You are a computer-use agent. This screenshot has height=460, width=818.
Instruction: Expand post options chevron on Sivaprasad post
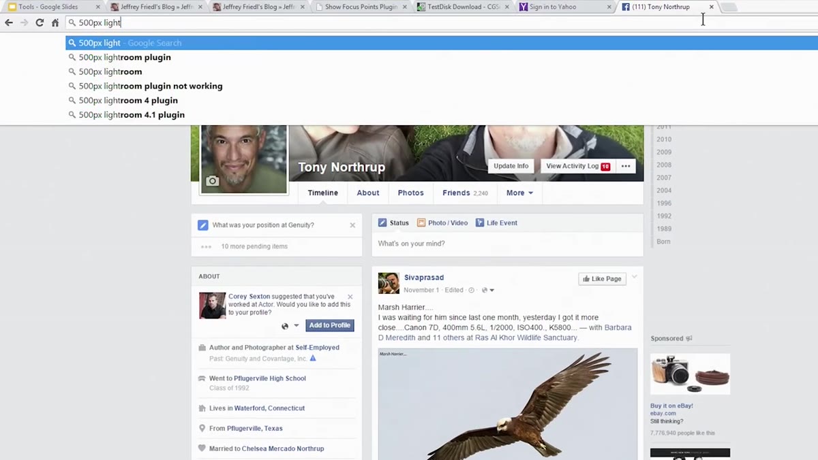[635, 277]
